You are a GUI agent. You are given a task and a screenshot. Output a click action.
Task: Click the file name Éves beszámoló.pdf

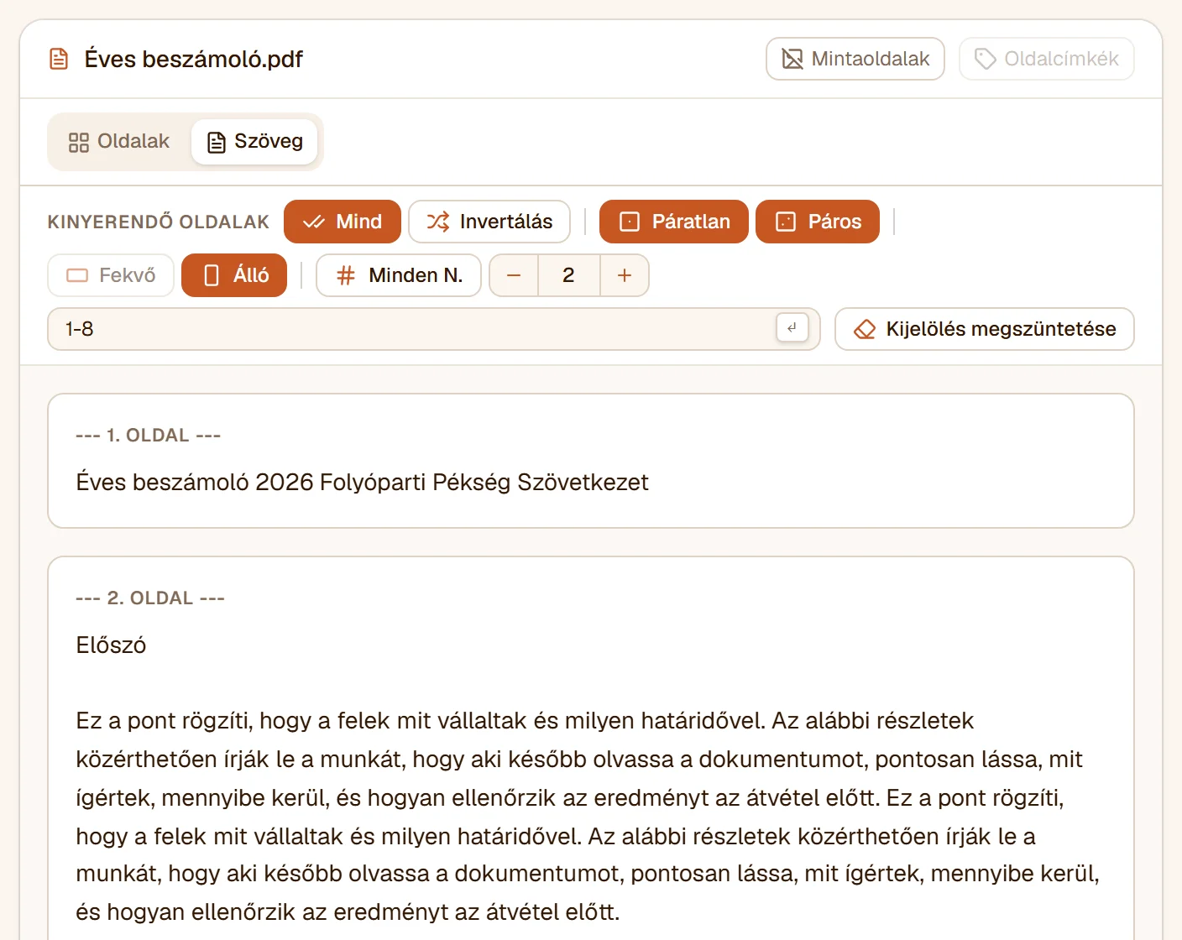coord(194,59)
